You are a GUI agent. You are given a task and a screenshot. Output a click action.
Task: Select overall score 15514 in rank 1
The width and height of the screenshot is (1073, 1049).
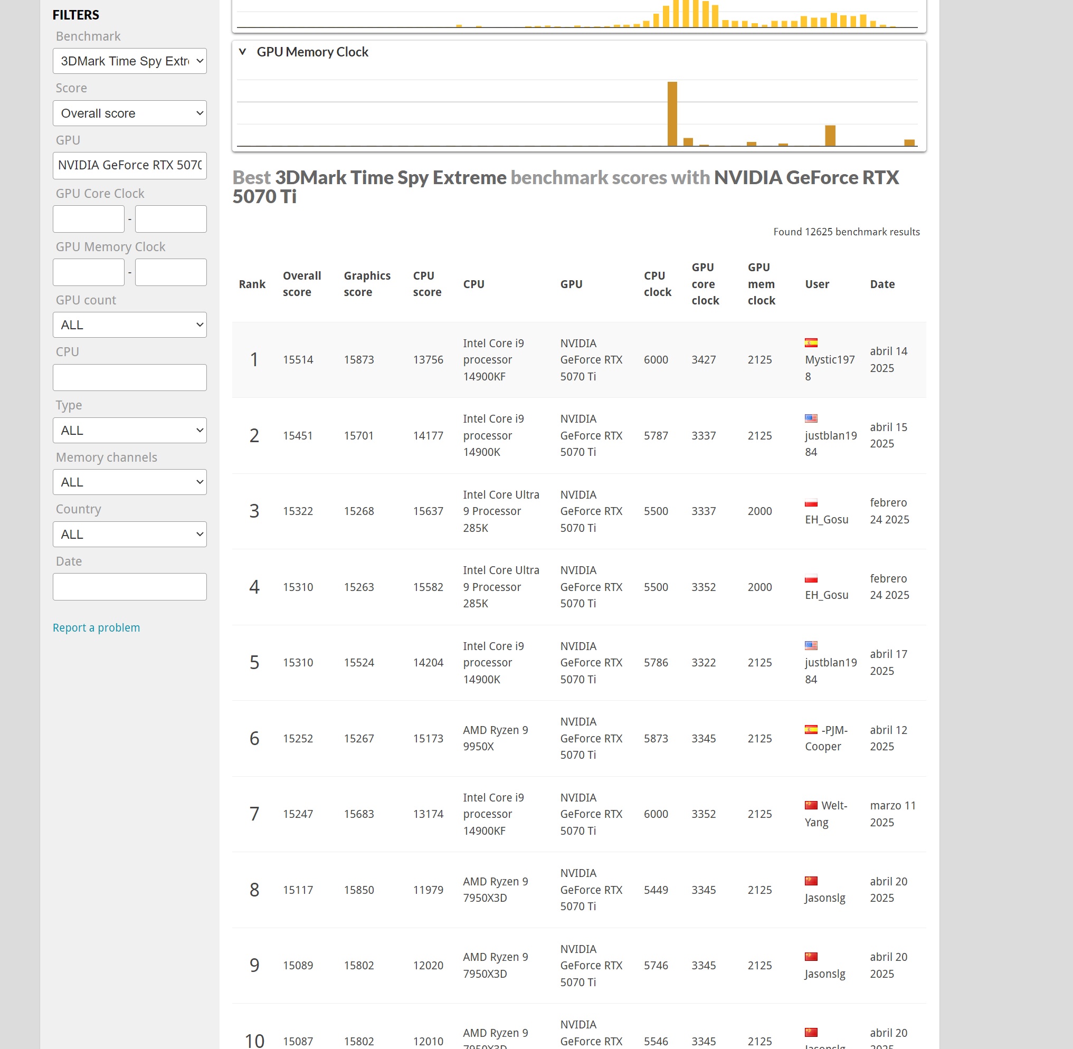298,360
